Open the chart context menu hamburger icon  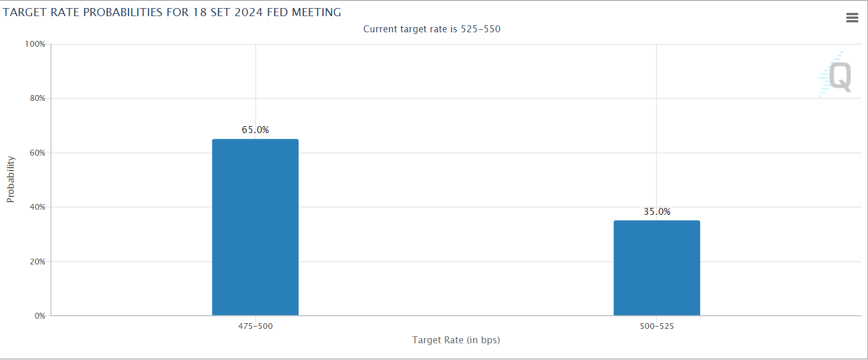pos(852,18)
